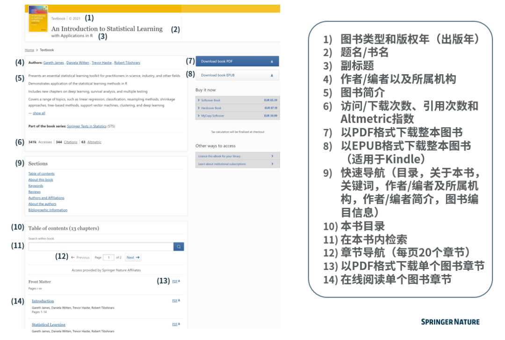Click the 'show all' link under the book description
Screen dimensions: 505x340
(x=39, y=113)
